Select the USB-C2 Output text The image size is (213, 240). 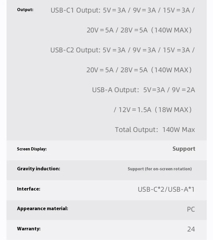click(75, 50)
